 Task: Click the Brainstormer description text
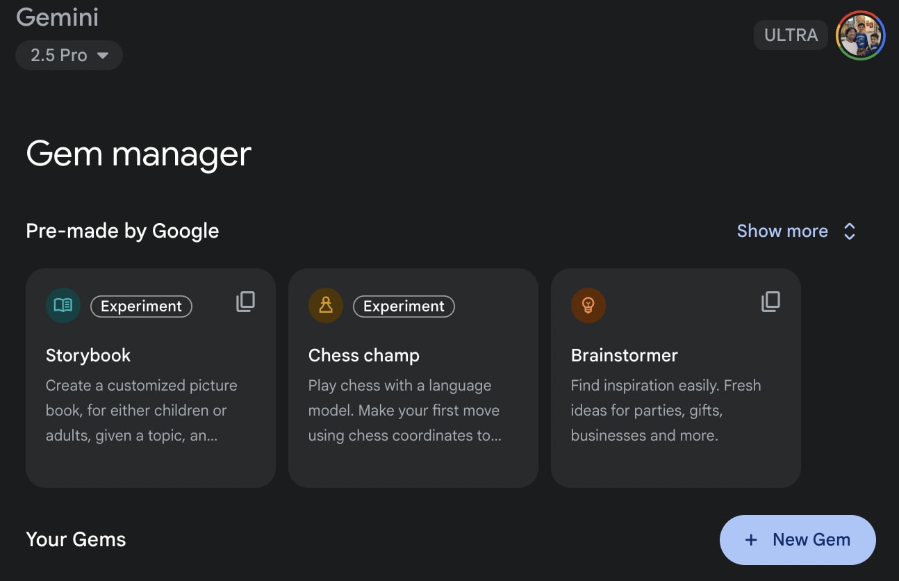(x=666, y=410)
